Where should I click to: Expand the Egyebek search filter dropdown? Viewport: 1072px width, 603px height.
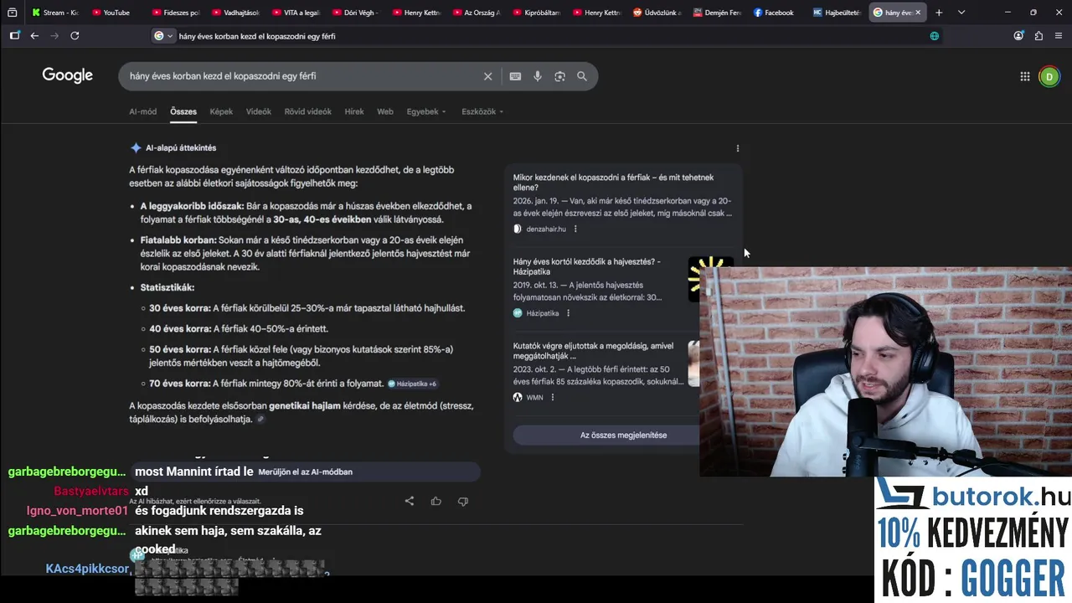point(426,111)
